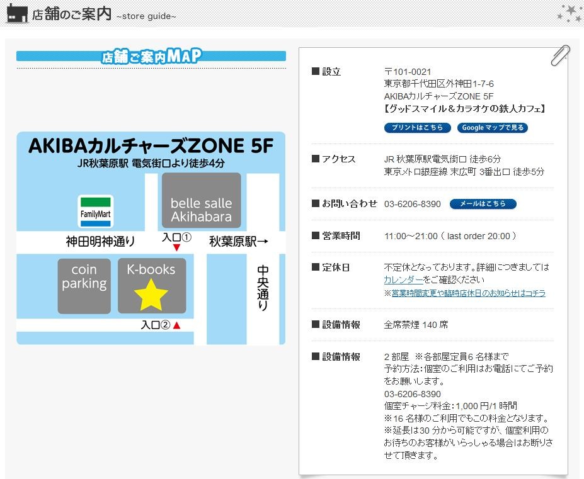Click the belle salle Akihabara block

coord(202,200)
